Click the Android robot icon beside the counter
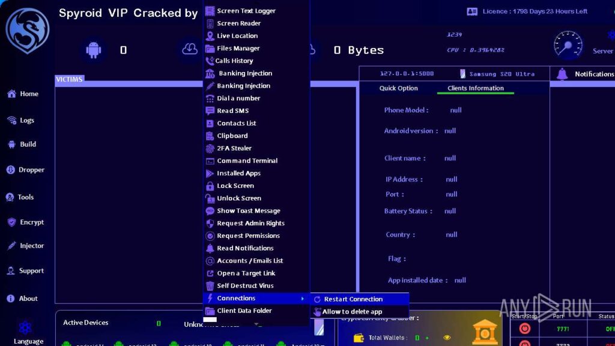This screenshot has height=346, width=615. (x=93, y=50)
